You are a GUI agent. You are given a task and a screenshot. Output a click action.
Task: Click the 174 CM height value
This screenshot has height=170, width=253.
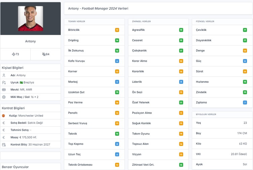(242, 133)
